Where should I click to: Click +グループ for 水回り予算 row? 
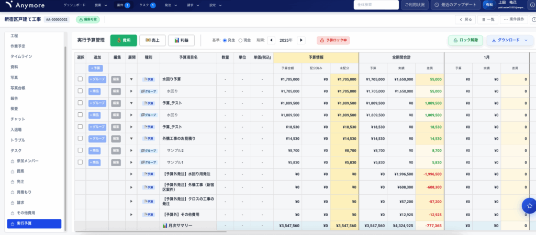97,79
